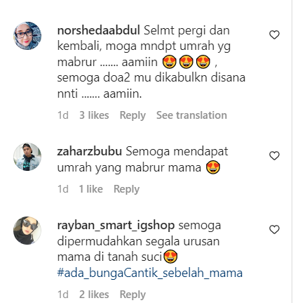The width and height of the screenshot is (293, 303).
Task: Open the rayban_smart_igshop username link
Action: (116, 226)
